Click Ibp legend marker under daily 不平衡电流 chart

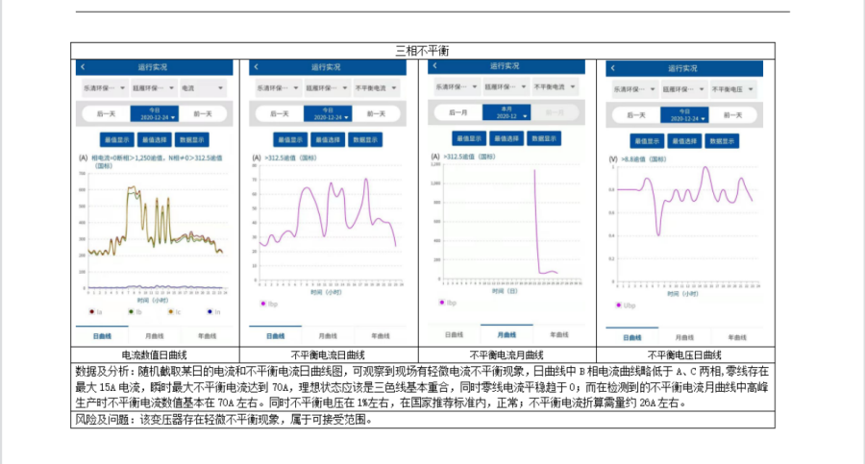point(261,303)
